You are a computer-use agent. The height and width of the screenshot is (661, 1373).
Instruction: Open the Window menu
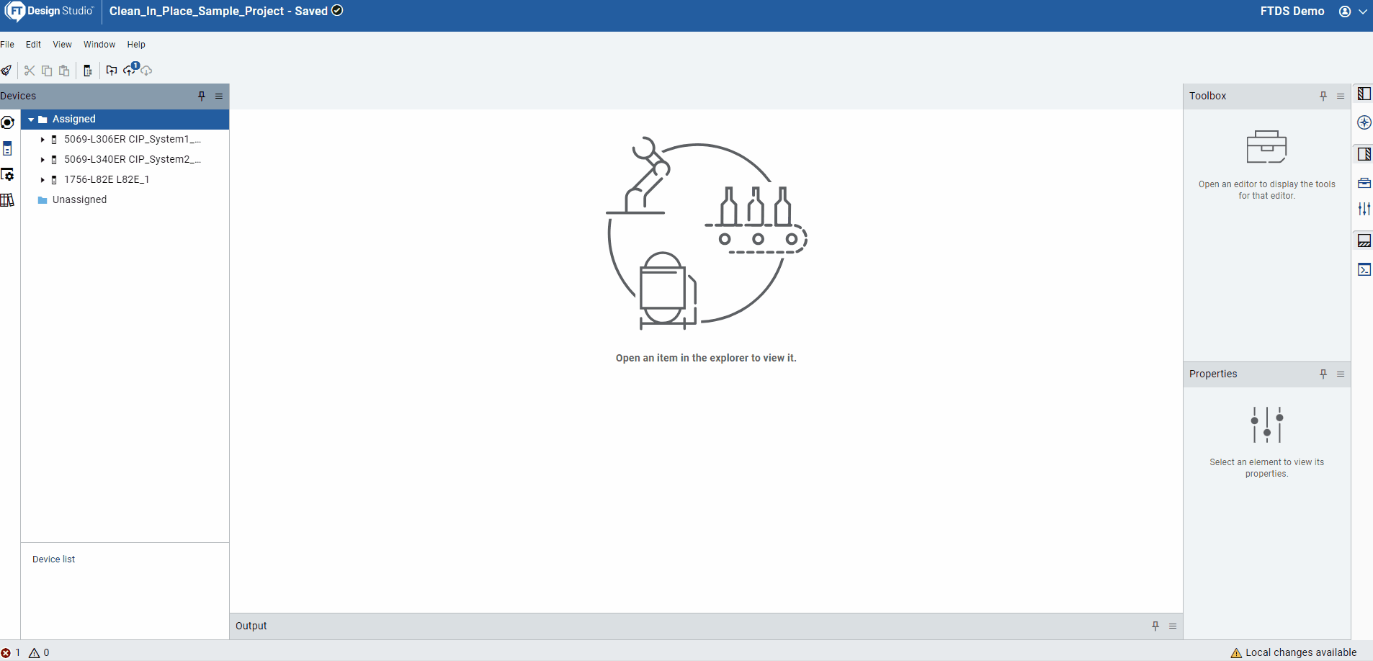tap(99, 45)
